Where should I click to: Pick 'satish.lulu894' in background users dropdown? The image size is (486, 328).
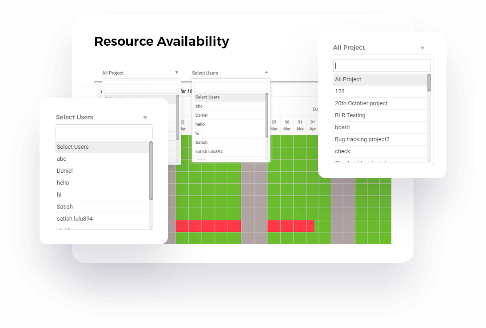(230, 152)
